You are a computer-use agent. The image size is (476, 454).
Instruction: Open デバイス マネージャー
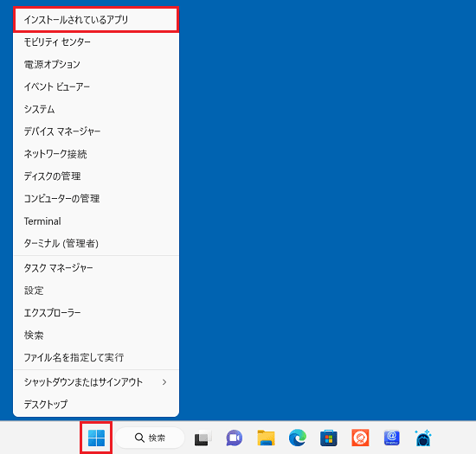96,131
